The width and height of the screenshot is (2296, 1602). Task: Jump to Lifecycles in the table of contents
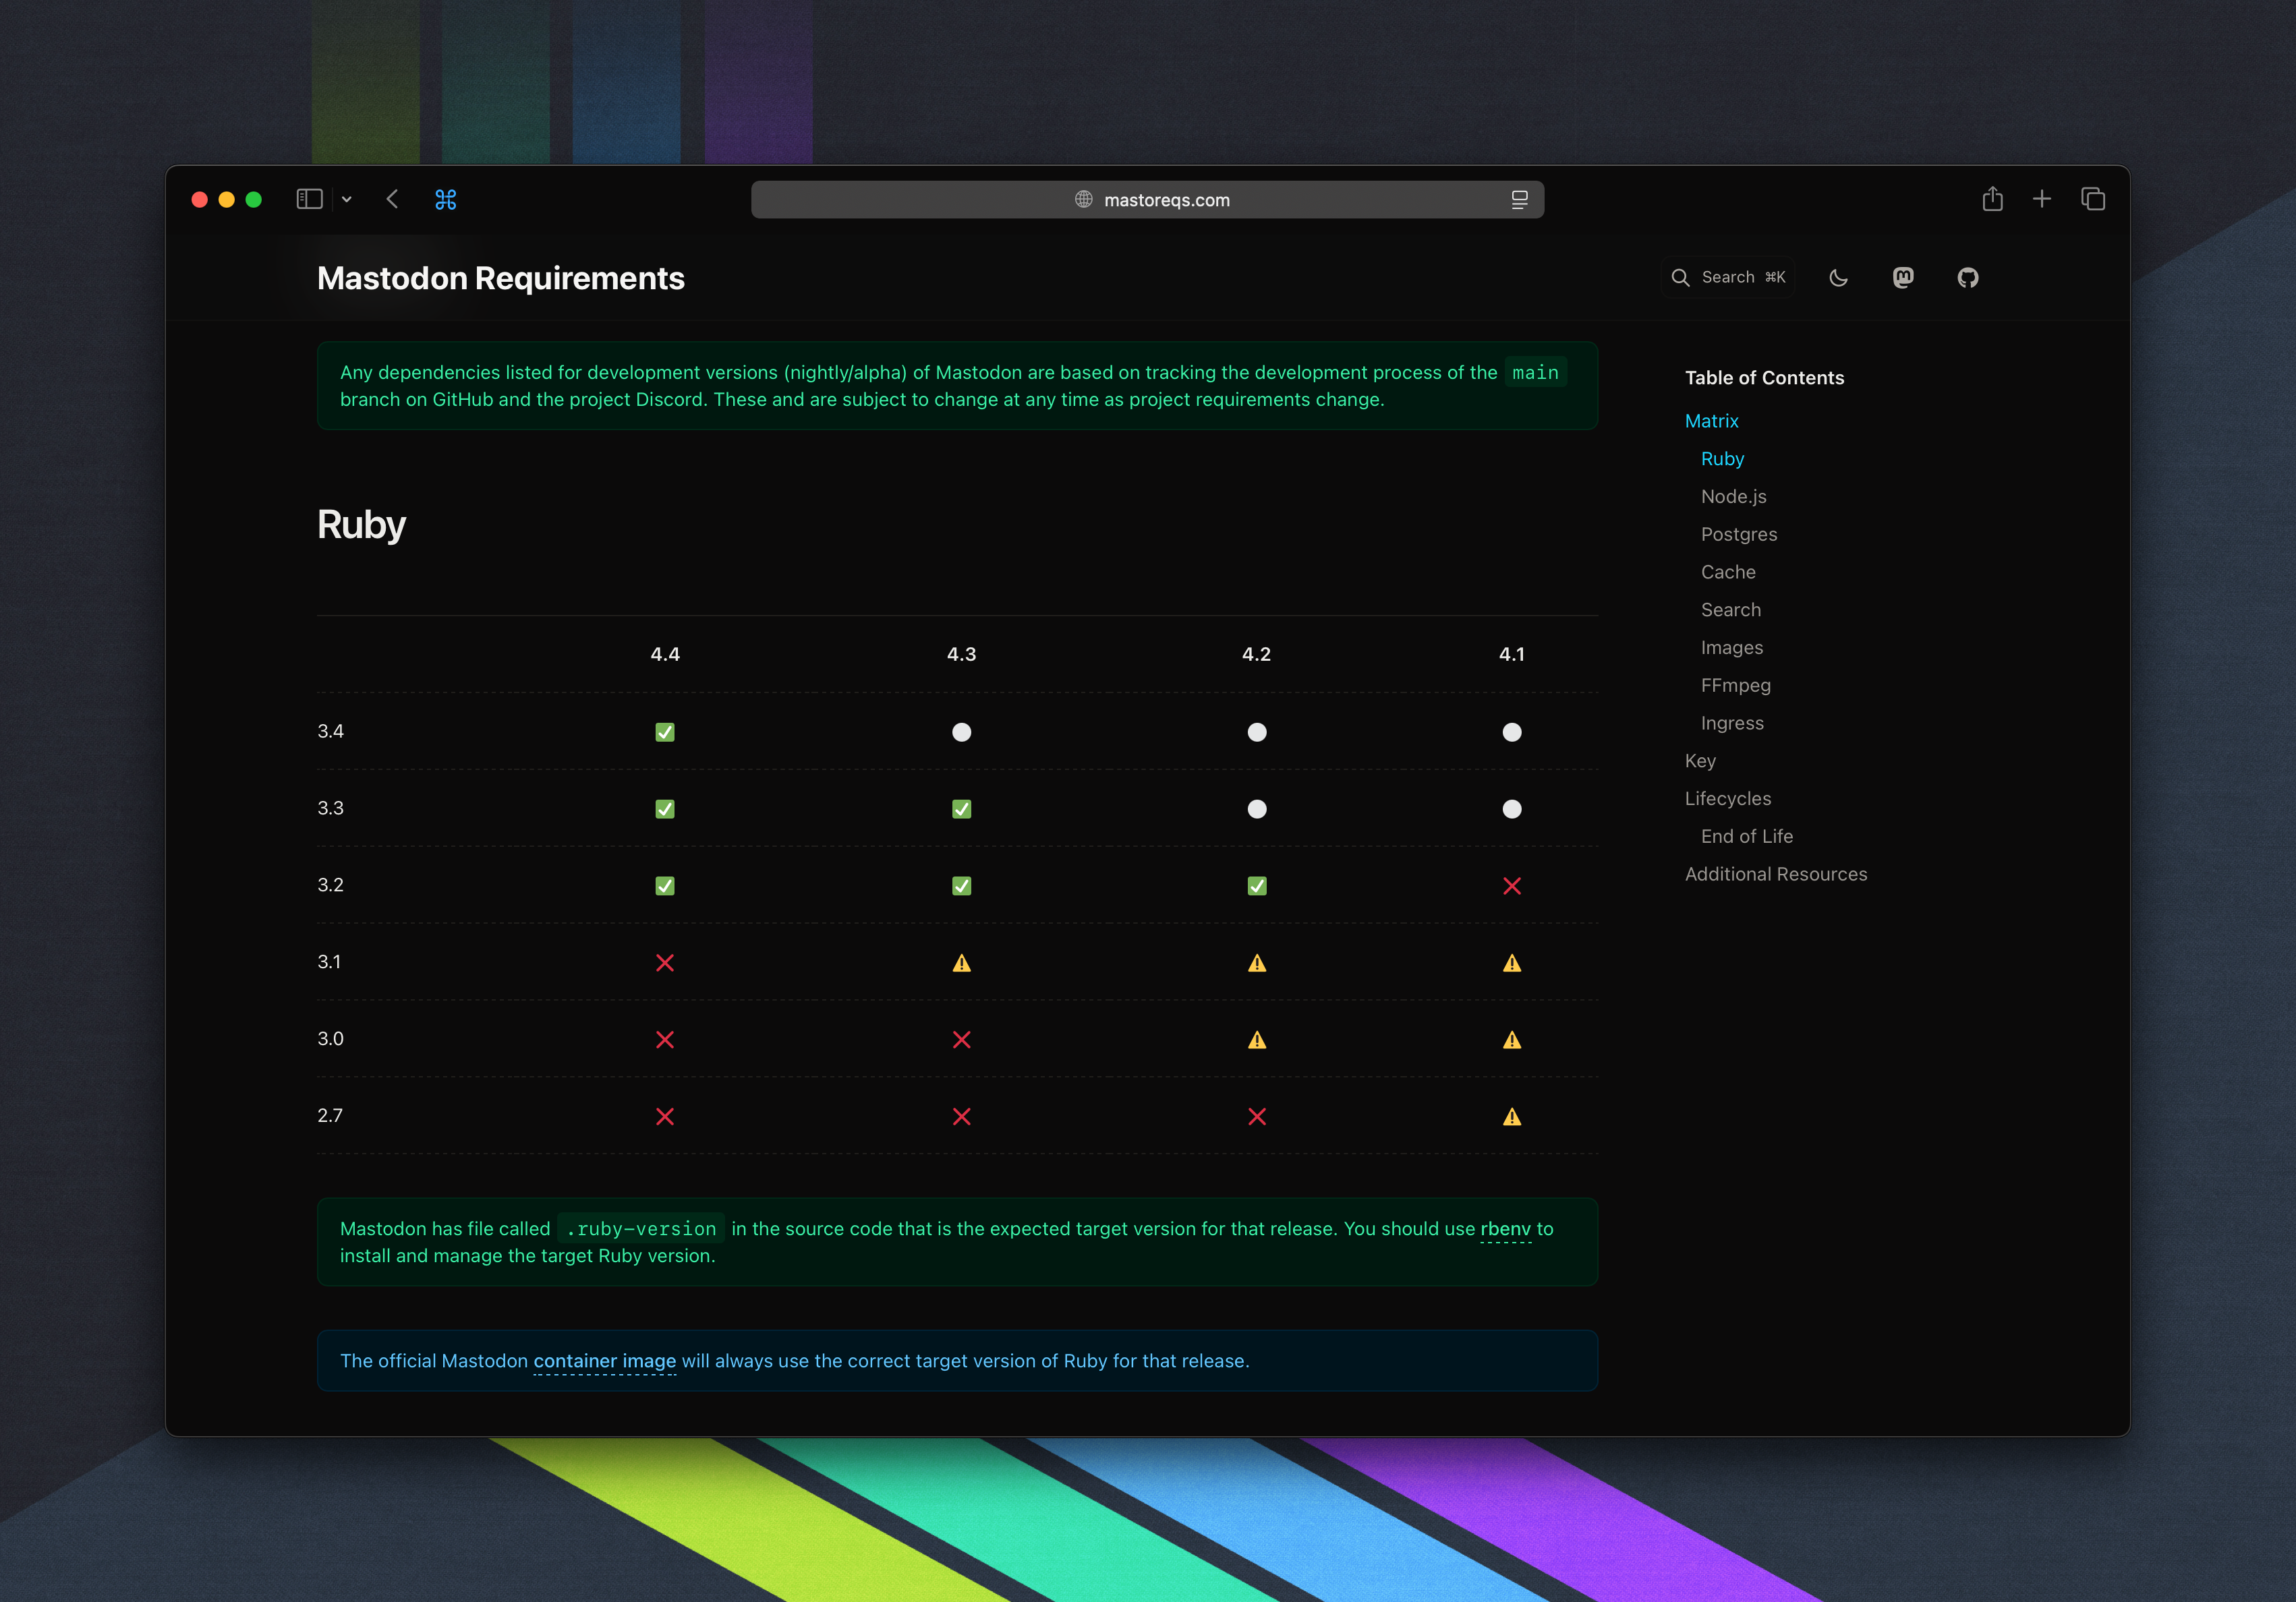(1728, 798)
